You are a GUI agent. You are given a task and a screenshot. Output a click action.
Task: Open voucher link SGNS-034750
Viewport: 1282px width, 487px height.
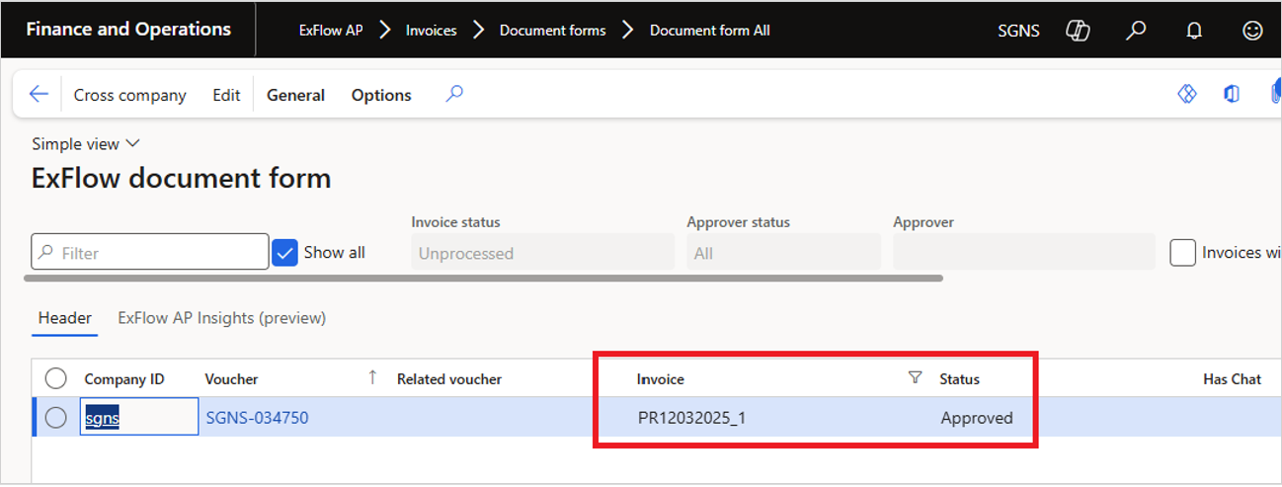pyautogui.click(x=257, y=418)
